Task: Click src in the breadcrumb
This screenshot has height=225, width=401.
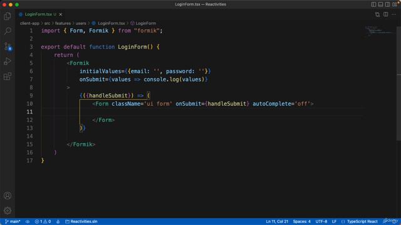Action: click(48, 23)
